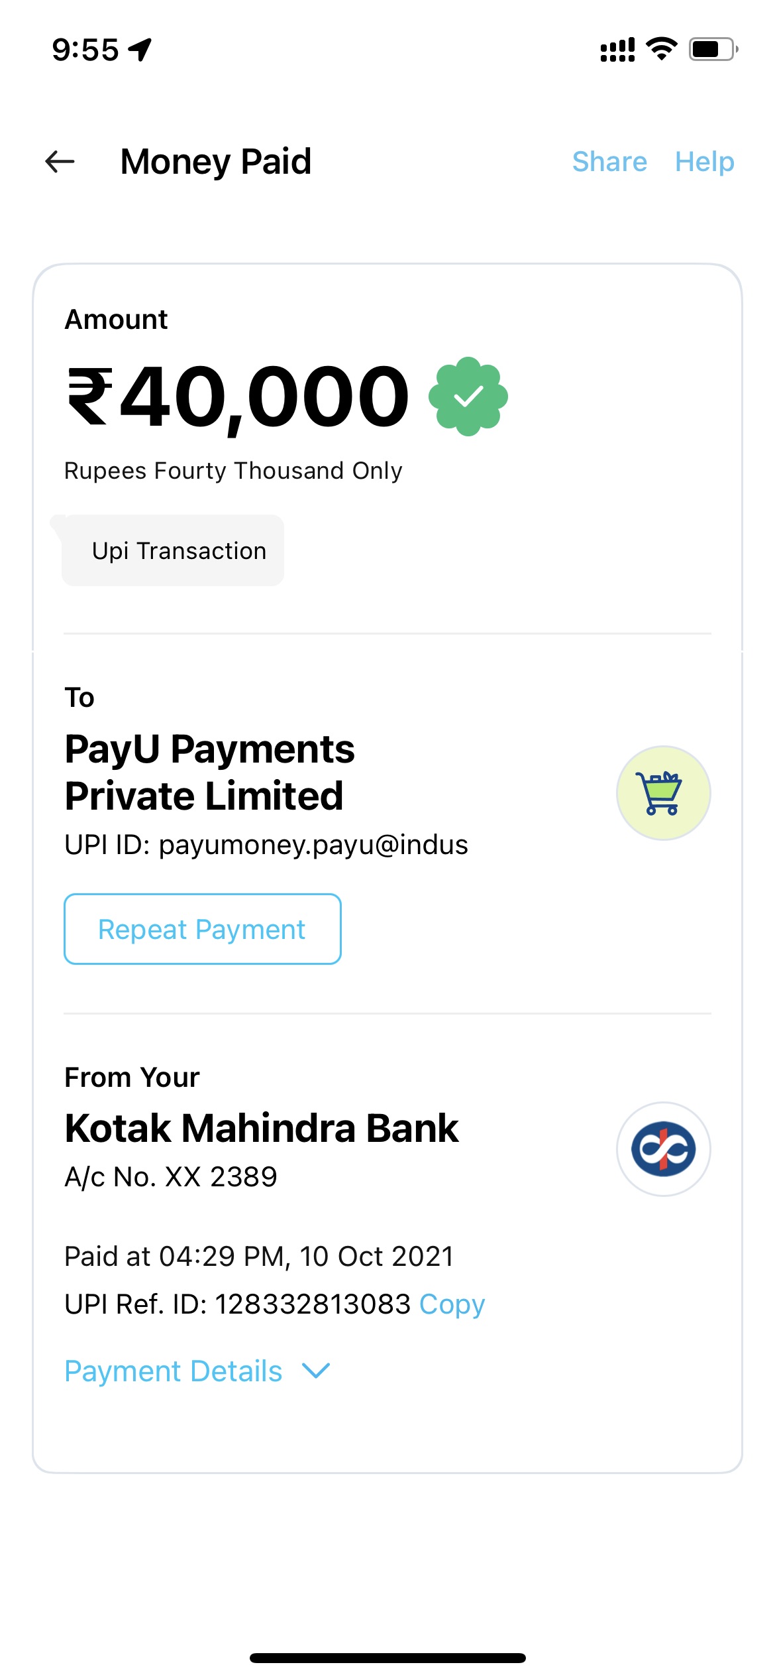Tap the home indicator bar
The height and width of the screenshot is (1679, 775).
tap(387, 1658)
